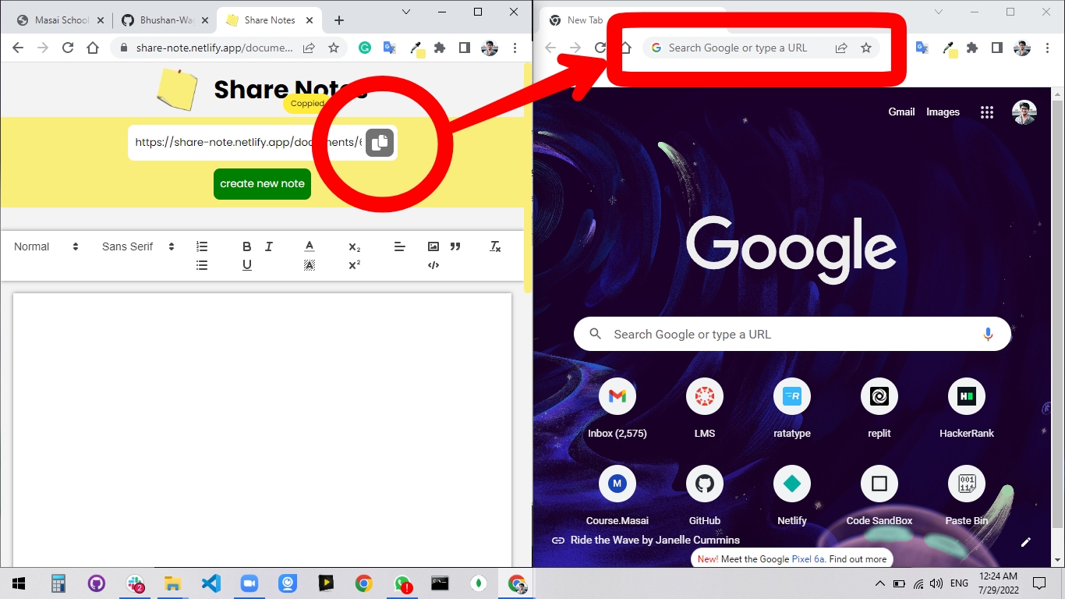
Task: Toggle the side panel in right Chrome window
Action: 996,48
